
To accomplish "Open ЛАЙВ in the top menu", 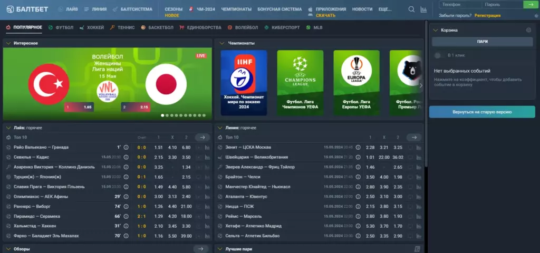I will pos(68,9).
